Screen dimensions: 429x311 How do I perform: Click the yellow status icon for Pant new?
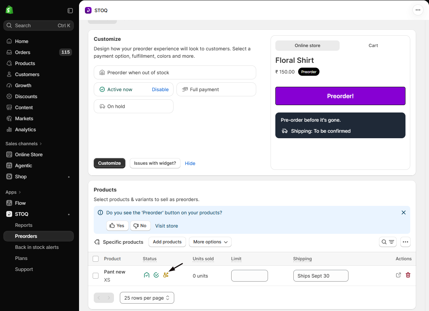click(166, 275)
